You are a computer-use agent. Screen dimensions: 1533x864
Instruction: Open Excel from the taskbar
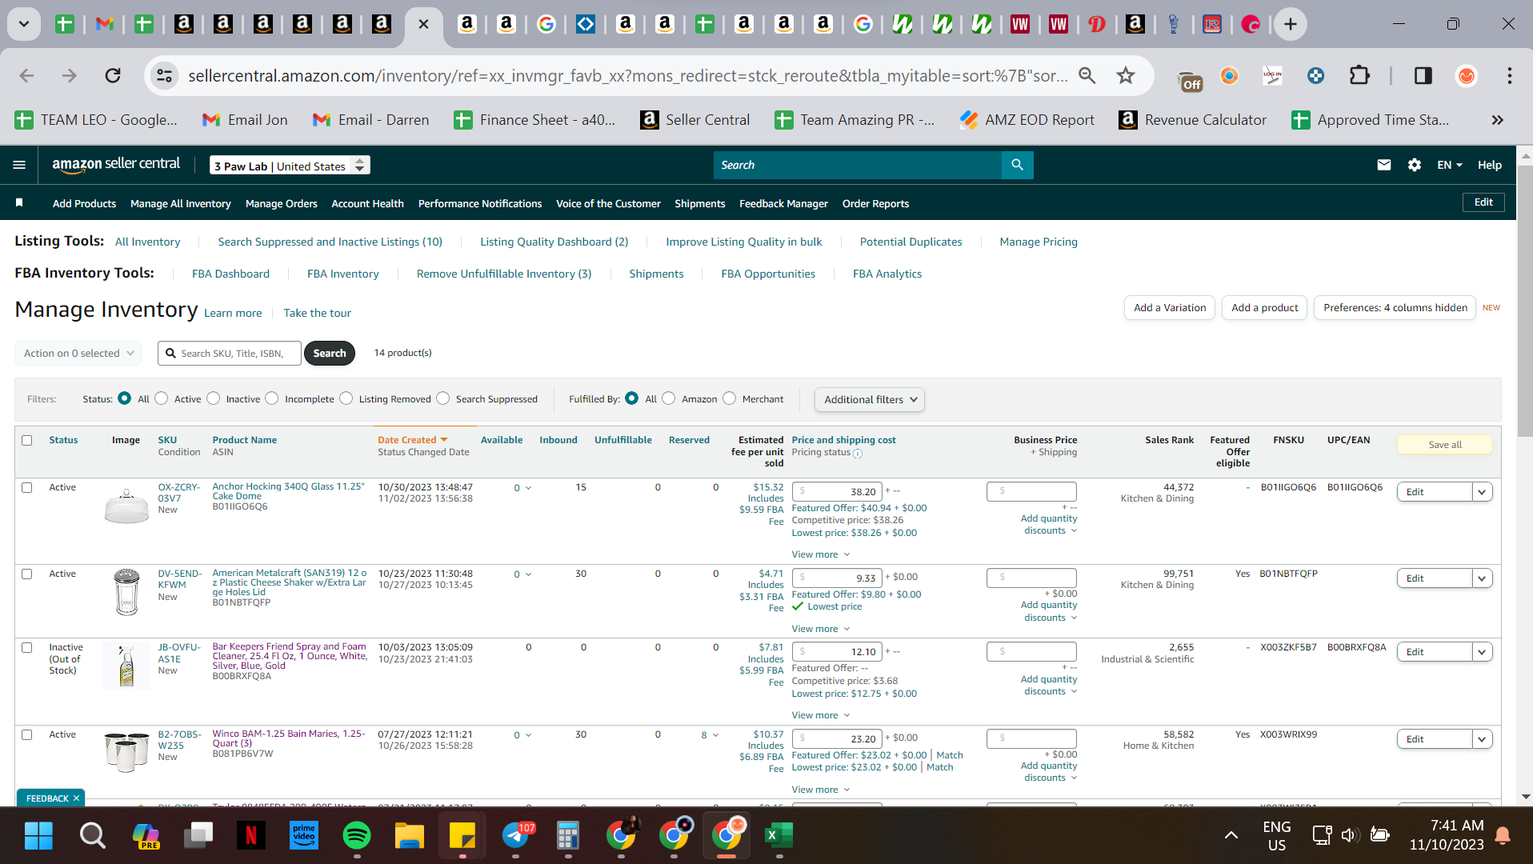pyautogui.click(x=779, y=836)
